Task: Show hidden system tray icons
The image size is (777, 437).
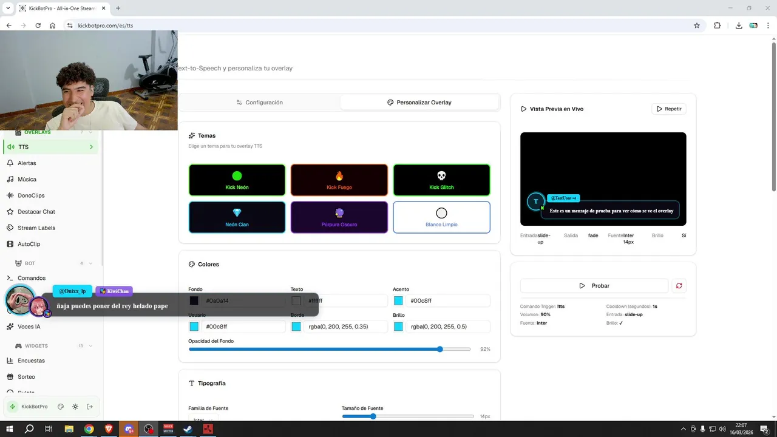Action: tap(684, 429)
